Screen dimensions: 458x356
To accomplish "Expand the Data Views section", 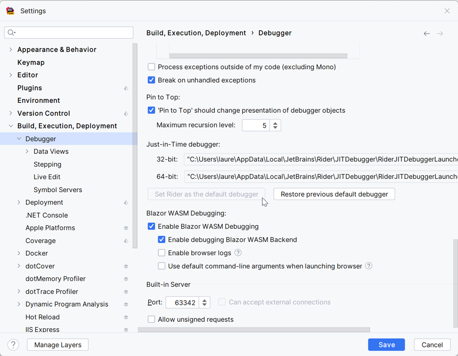I will (27, 151).
